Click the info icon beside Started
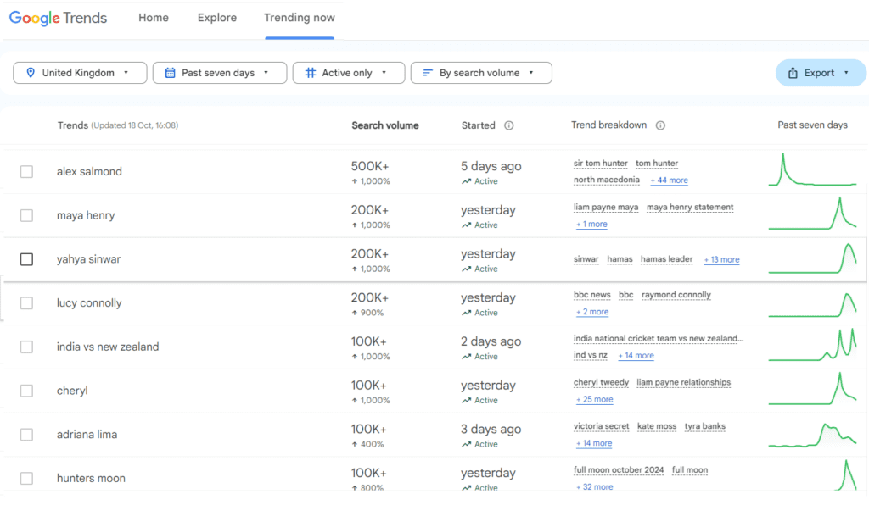The width and height of the screenshot is (869, 505). click(509, 125)
